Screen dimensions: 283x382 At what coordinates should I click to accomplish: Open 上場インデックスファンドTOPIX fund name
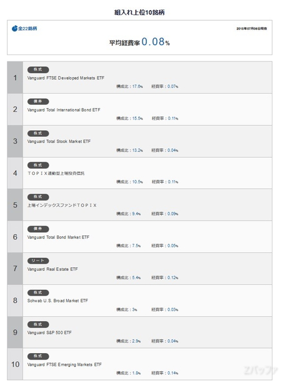[x=62, y=205]
